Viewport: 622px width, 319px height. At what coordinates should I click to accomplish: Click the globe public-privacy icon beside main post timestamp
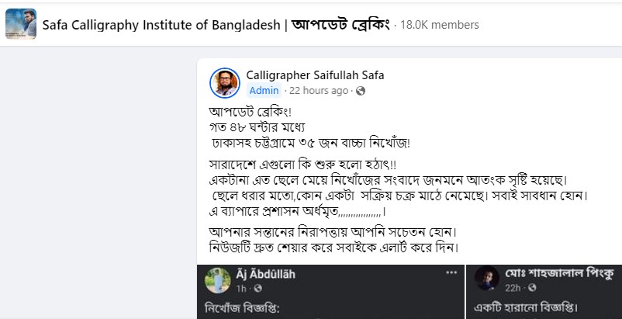360,91
